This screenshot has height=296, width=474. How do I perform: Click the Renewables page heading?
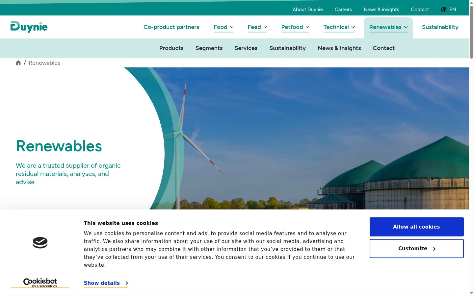point(59,146)
